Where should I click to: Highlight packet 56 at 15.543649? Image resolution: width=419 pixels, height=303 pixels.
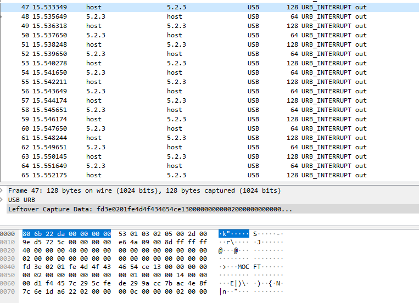coord(210,91)
